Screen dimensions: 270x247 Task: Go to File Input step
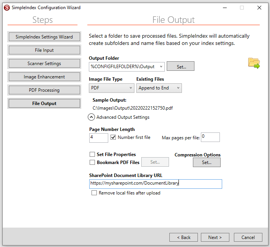tap(44, 50)
